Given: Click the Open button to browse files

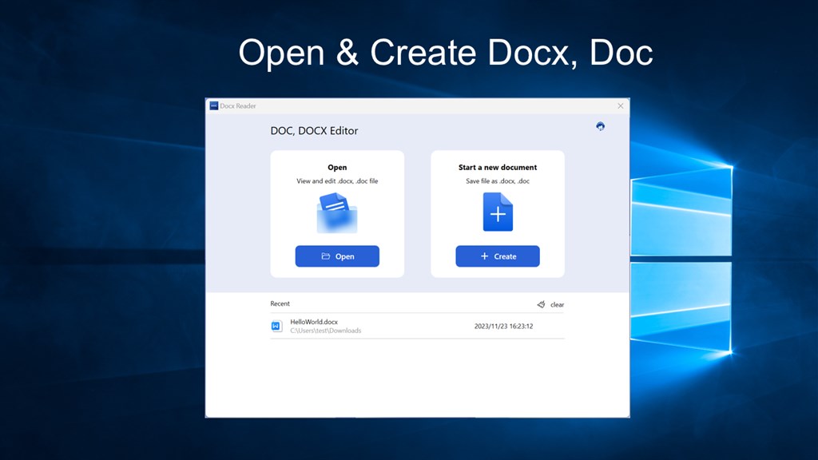Looking at the screenshot, I should tap(337, 256).
